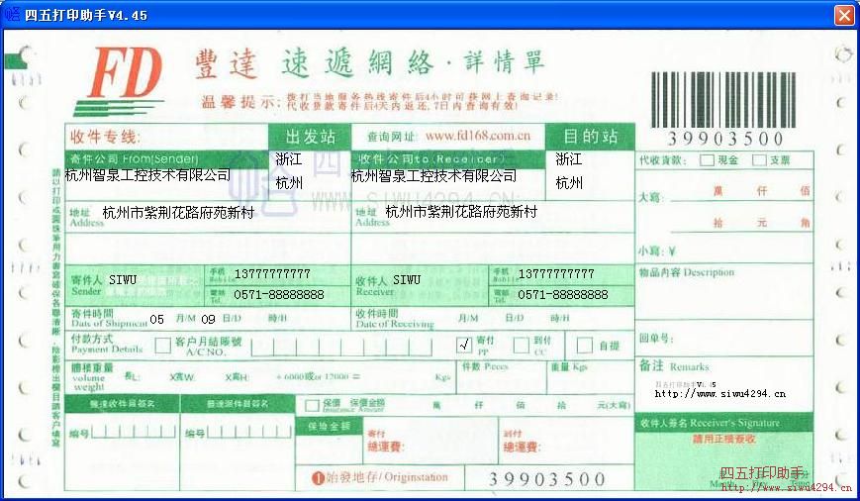Click the 收件人簽名 Receiver's Signature header
This screenshot has width=860, height=501.
[x=724, y=423]
